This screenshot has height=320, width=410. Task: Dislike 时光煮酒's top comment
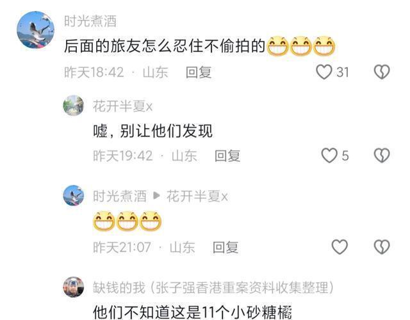click(x=382, y=72)
